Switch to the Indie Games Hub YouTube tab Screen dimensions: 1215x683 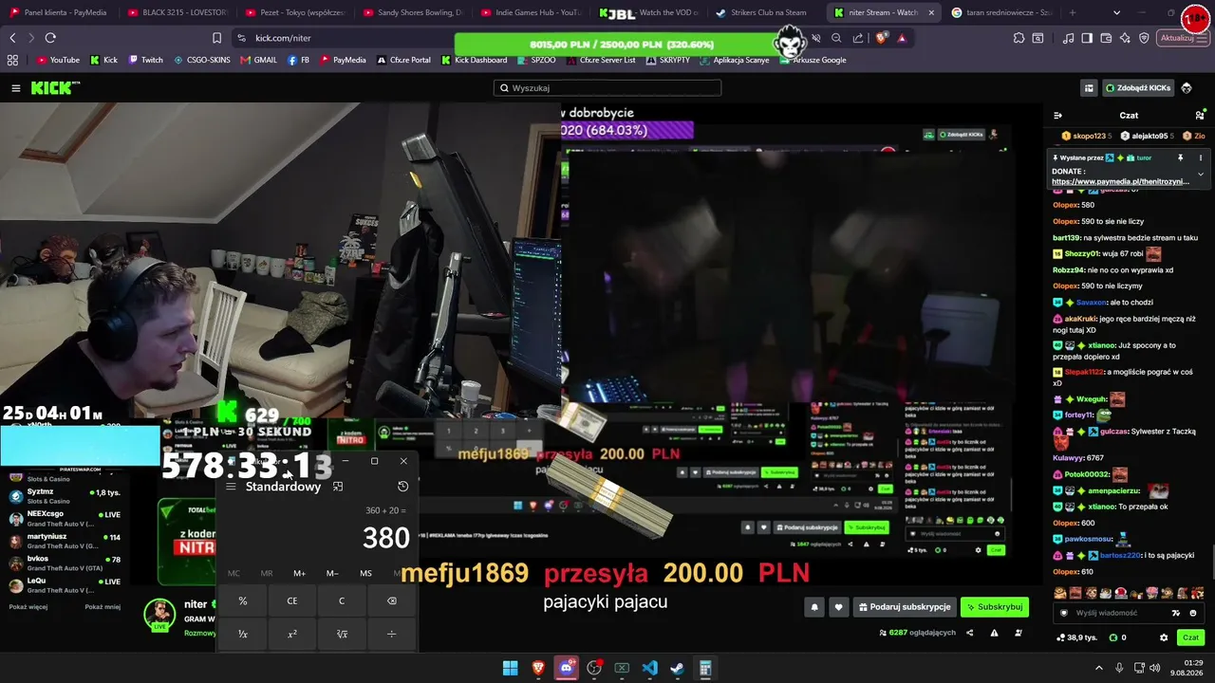tap(530, 12)
